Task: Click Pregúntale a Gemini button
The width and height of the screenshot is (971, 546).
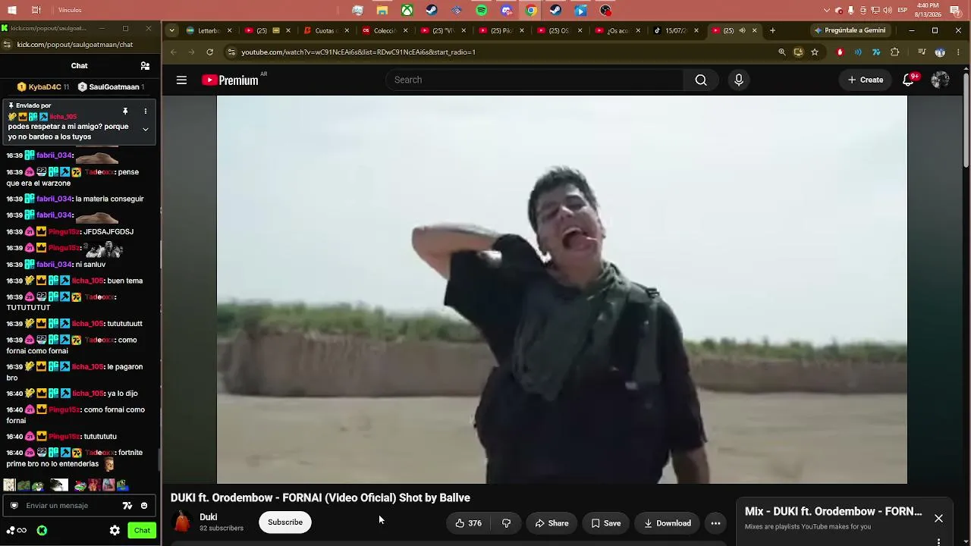Action: 849,30
